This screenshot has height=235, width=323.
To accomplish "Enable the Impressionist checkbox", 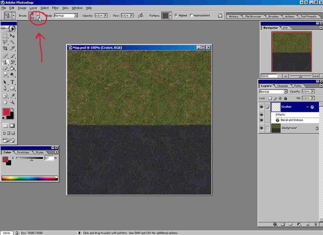I will [x=191, y=15].
